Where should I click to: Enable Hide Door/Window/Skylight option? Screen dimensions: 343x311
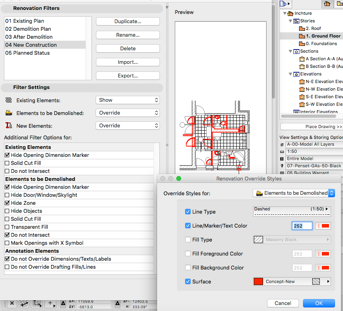[x=7, y=195]
